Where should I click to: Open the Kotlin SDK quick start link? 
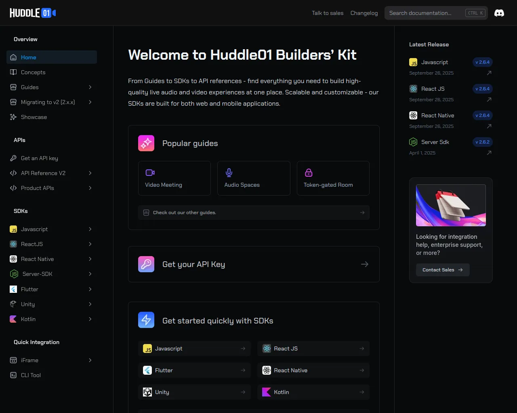313,392
